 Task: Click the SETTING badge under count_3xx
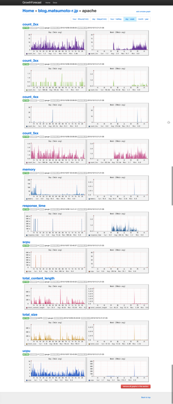(26, 64)
